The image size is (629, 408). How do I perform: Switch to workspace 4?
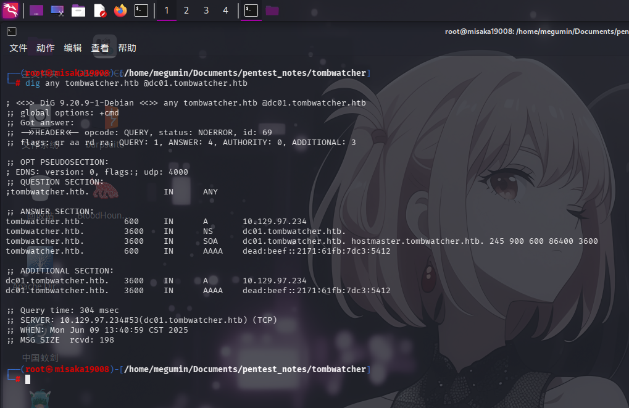coord(225,10)
